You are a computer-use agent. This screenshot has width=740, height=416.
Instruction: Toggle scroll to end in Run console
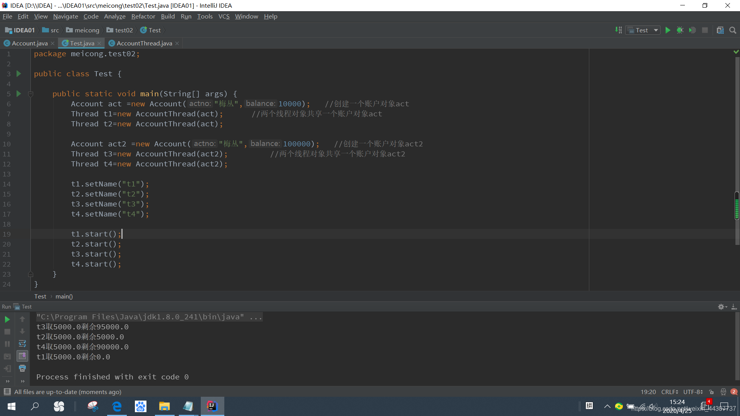coord(22,356)
